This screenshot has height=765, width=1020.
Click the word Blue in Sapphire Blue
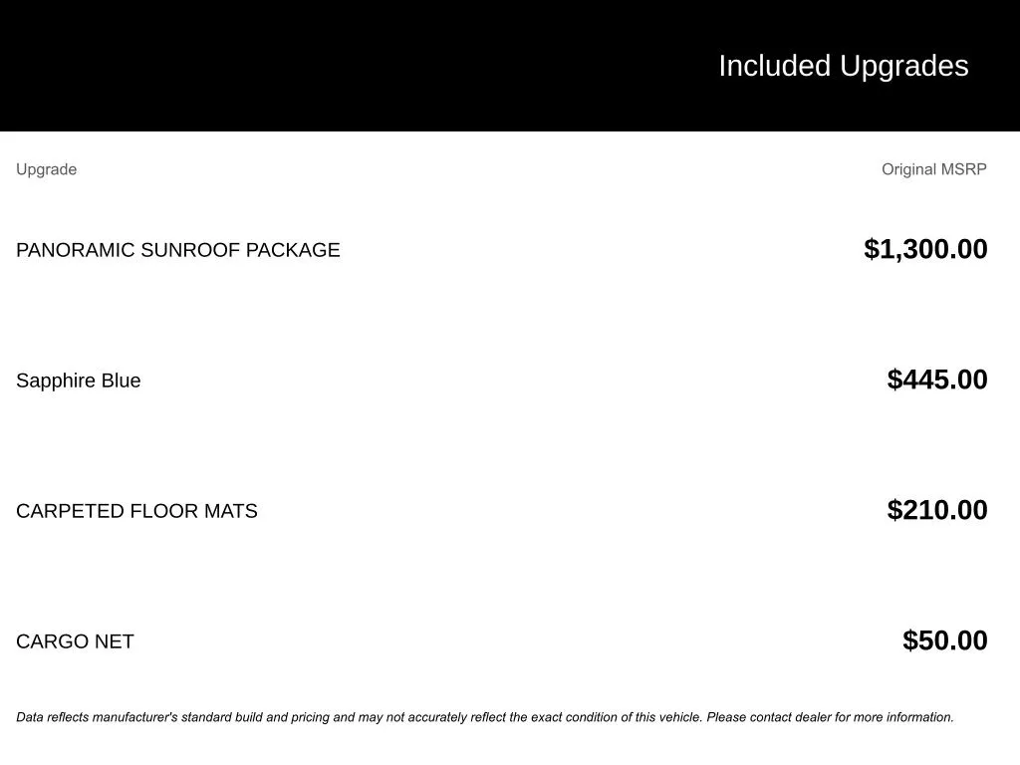121,381
